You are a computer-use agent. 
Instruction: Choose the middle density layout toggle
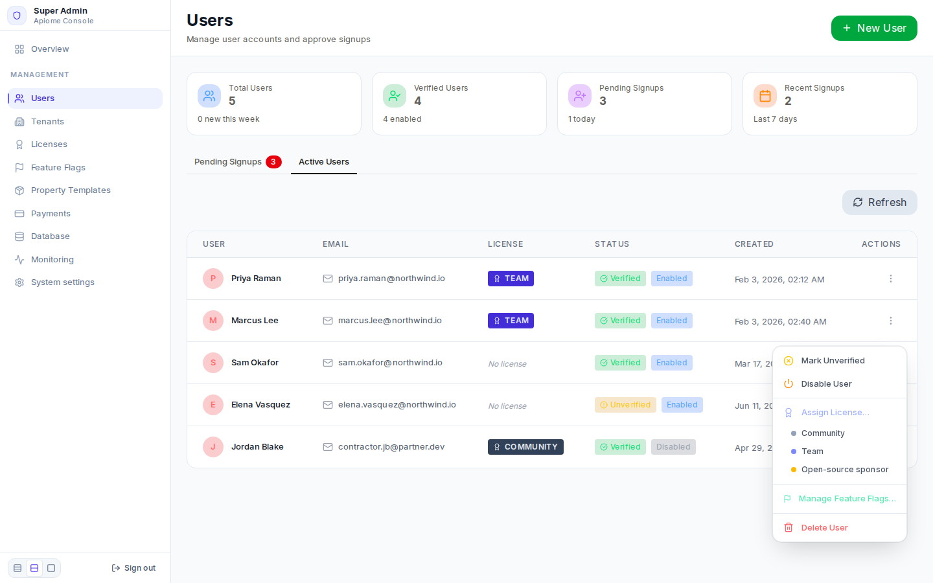[x=34, y=568]
